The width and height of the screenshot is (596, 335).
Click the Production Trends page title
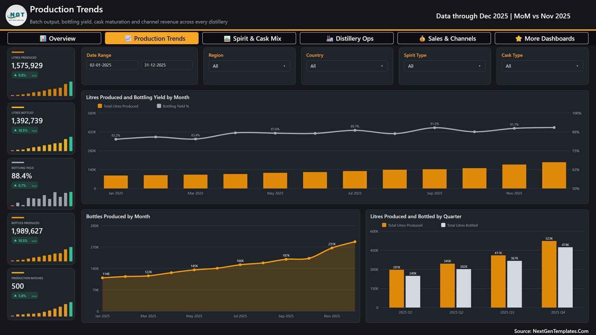click(66, 9)
